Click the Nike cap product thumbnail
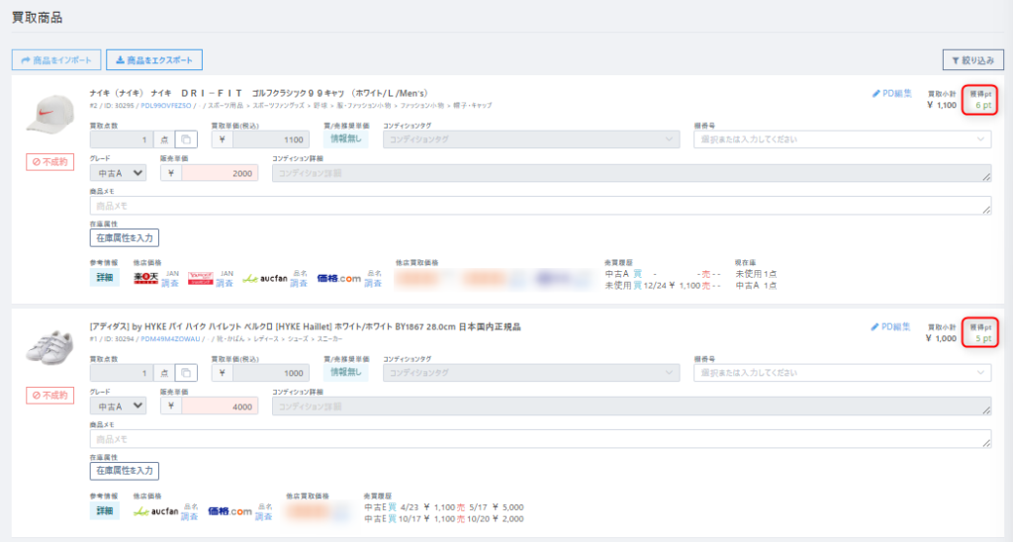Screen dimensions: 1013x542 (x=49, y=113)
